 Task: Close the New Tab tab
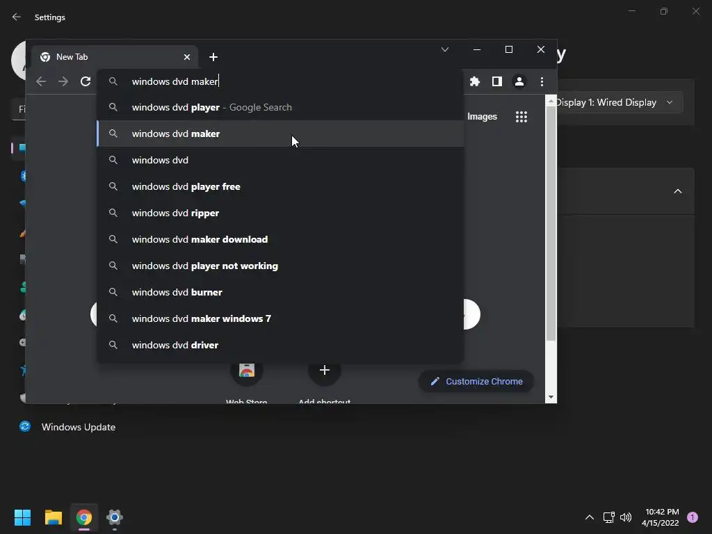186,57
